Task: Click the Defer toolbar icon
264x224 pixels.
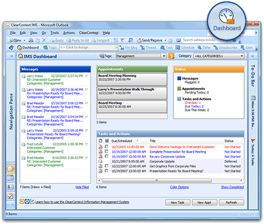Action: point(204,47)
